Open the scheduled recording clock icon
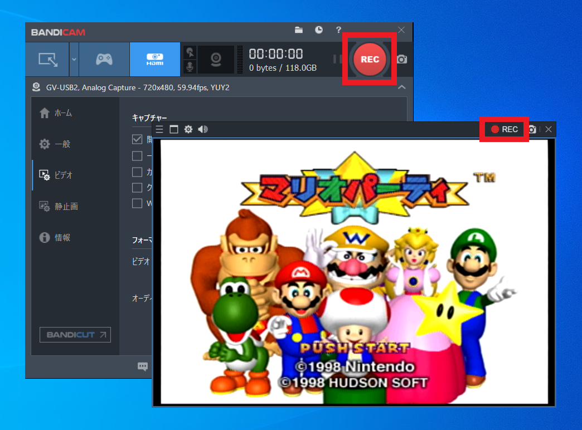Screen dimensions: 582x430 tap(319, 30)
